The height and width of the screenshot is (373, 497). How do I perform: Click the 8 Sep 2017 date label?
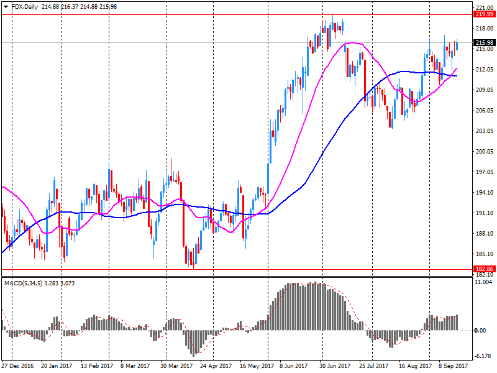tap(454, 366)
